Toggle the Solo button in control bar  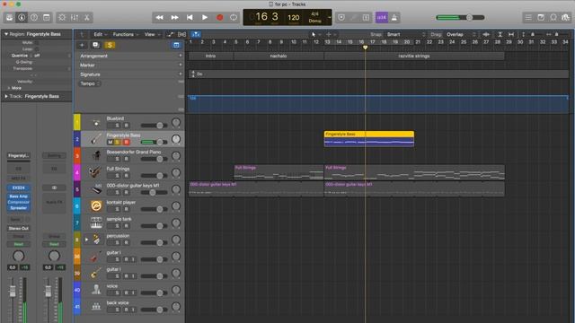pyautogui.click(x=366, y=17)
